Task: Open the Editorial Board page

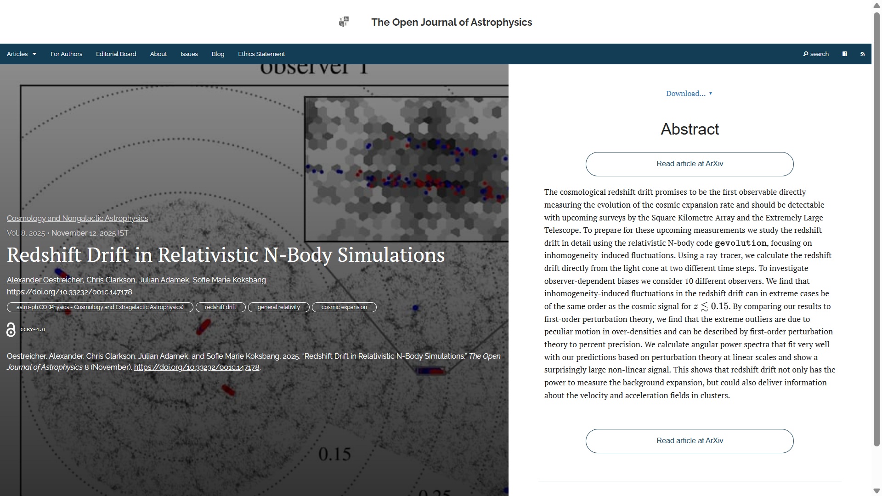Action: pos(116,54)
